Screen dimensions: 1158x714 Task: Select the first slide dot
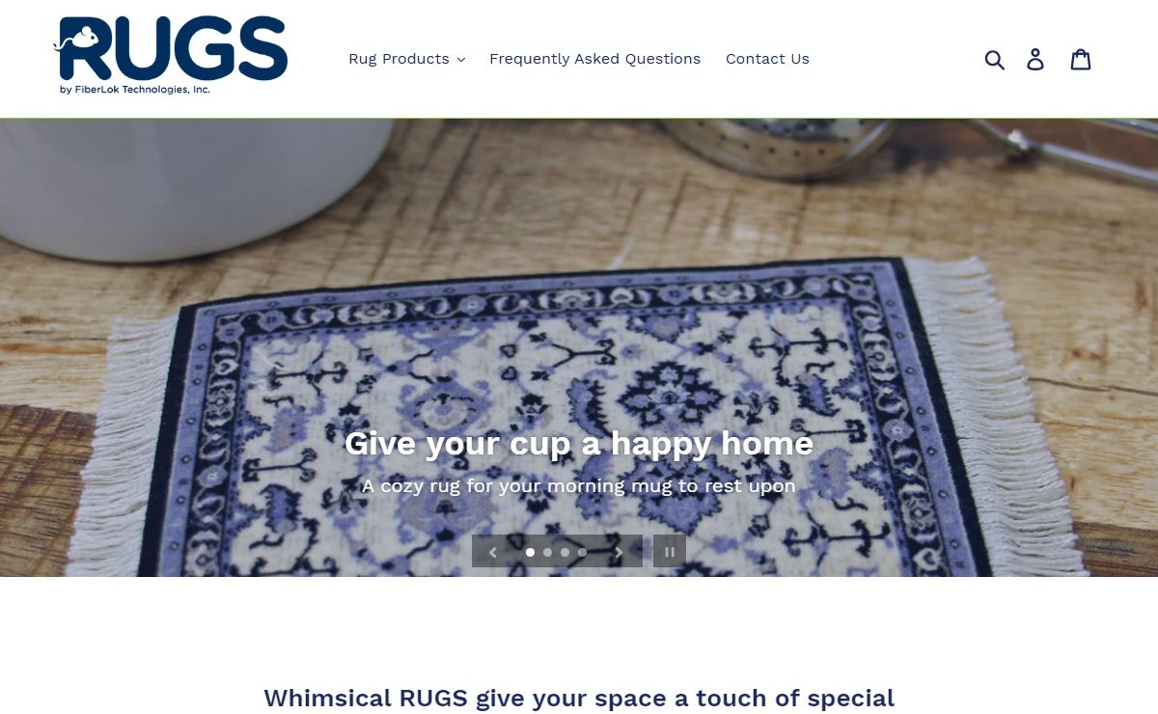pos(530,553)
